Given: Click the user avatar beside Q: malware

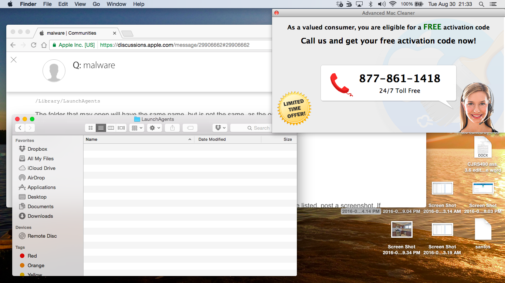Looking at the screenshot, I should point(54,70).
